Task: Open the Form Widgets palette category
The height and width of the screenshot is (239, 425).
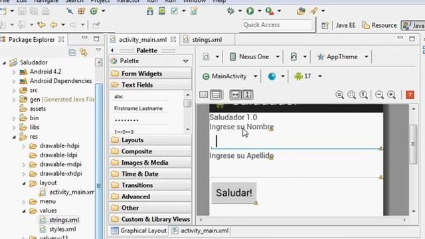Action: [x=150, y=74]
